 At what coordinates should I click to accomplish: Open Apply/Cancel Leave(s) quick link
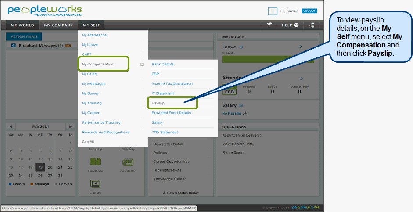click(242, 135)
